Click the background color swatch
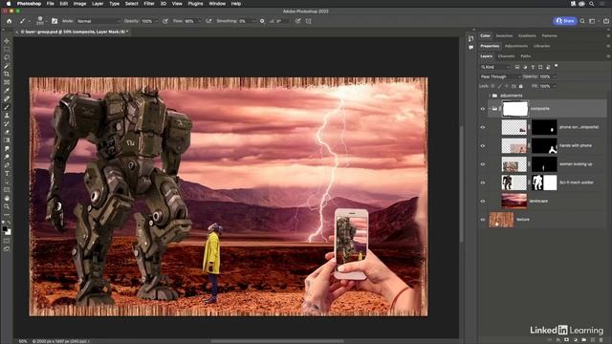This screenshot has height=344, width=612. [9, 232]
